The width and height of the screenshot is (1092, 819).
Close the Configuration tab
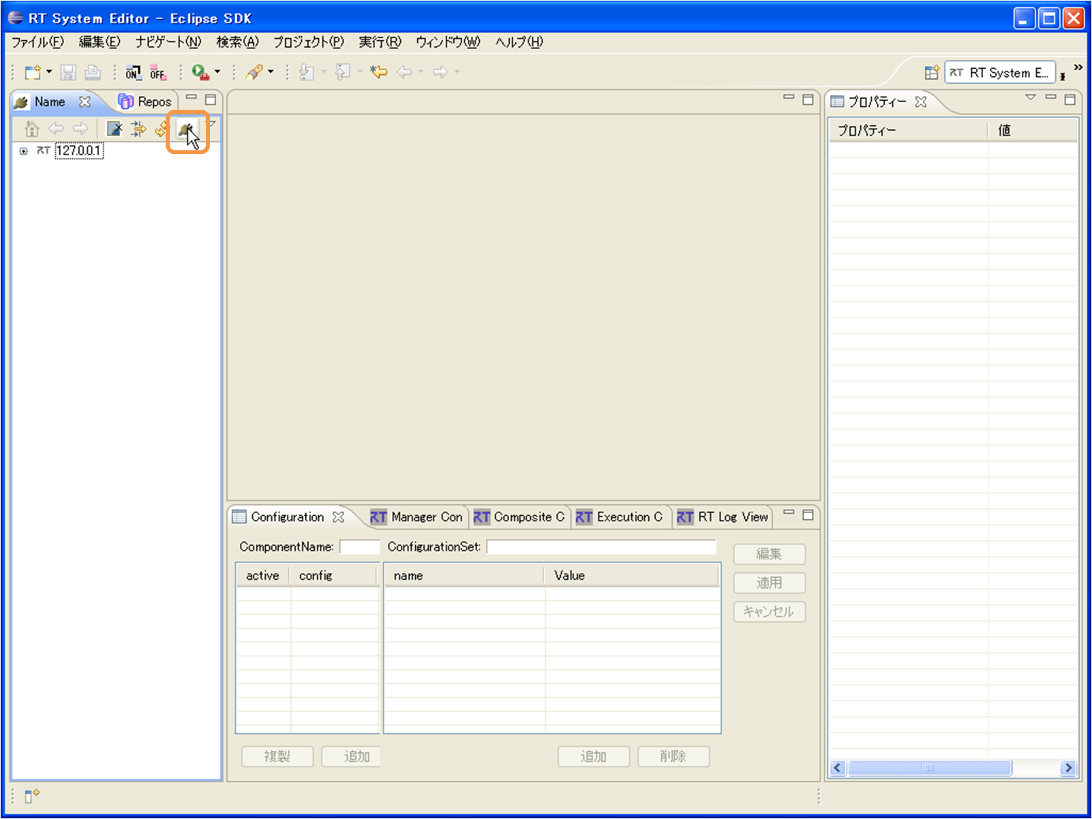click(338, 517)
